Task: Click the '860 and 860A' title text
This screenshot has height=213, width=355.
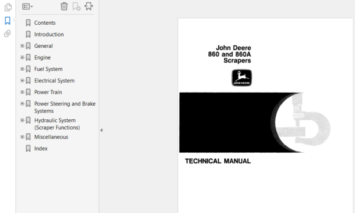Action: (x=230, y=54)
